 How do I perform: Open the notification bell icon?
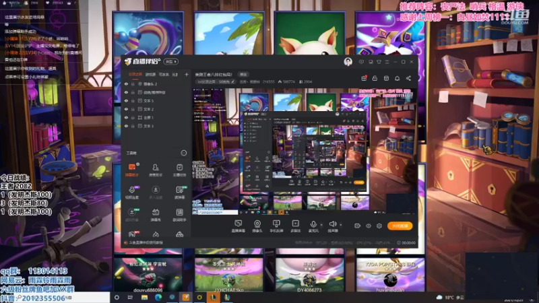397,78
